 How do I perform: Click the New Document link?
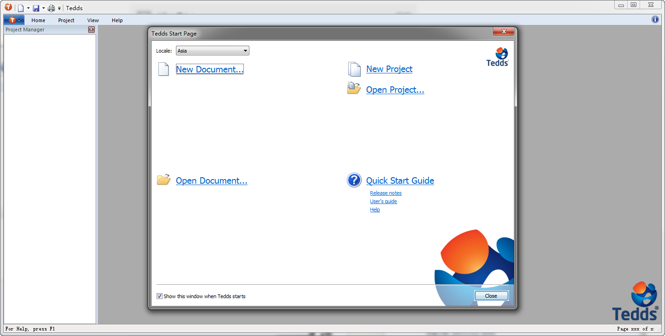[210, 69]
